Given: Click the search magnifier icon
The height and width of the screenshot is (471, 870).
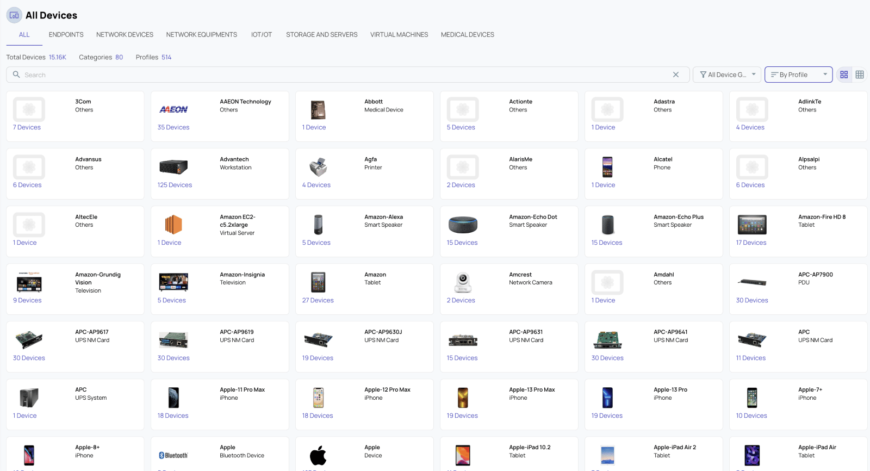Looking at the screenshot, I should click(x=16, y=75).
